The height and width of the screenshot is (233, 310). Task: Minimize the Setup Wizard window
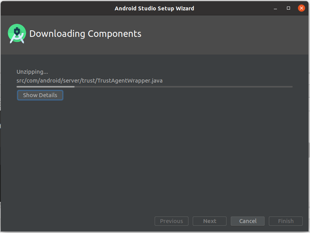(x=275, y=8)
